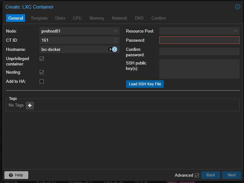Click the "No Tags" text
The height and width of the screenshot is (183, 244).
tap(16, 105)
